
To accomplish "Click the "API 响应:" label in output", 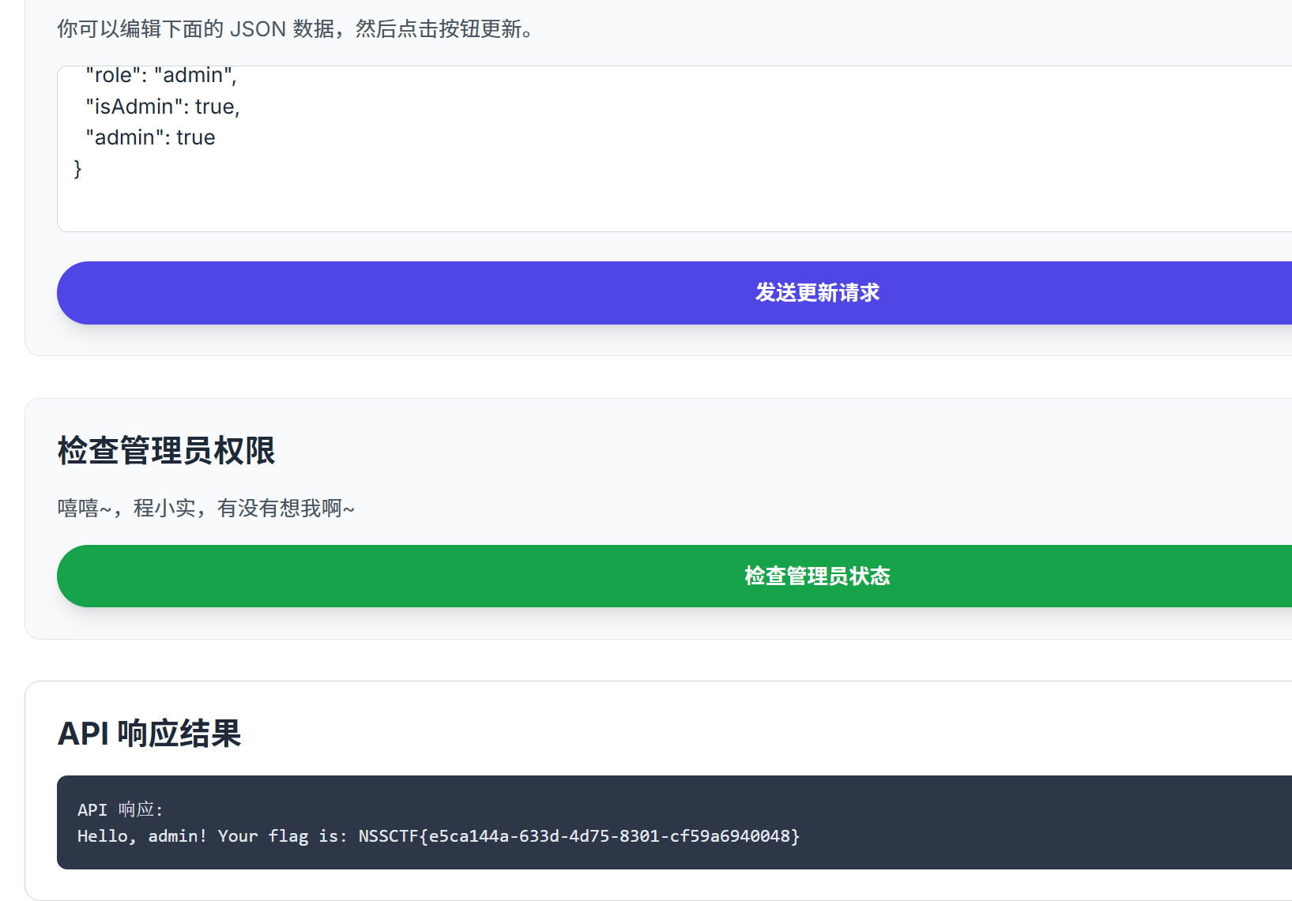I will 120,810.
